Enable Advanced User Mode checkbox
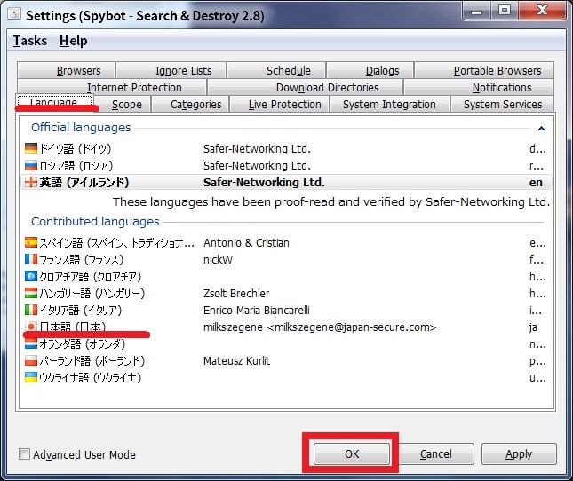 pyautogui.click(x=24, y=454)
